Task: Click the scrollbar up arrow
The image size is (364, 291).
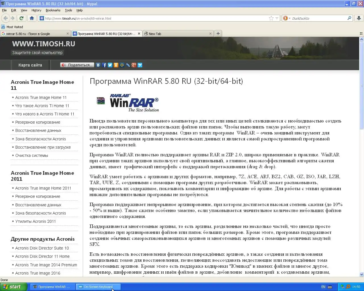Action: click(x=362, y=39)
